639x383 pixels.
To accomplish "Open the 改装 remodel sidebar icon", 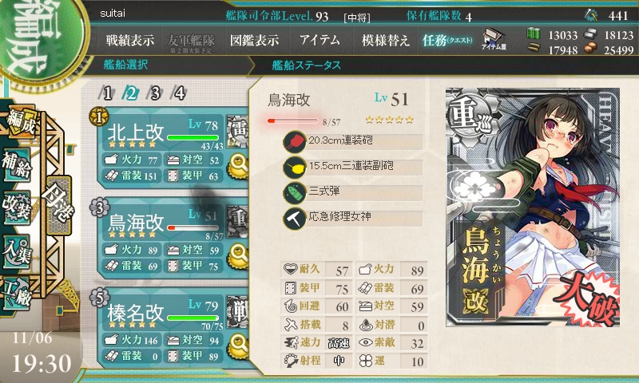I will tap(17, 207).
